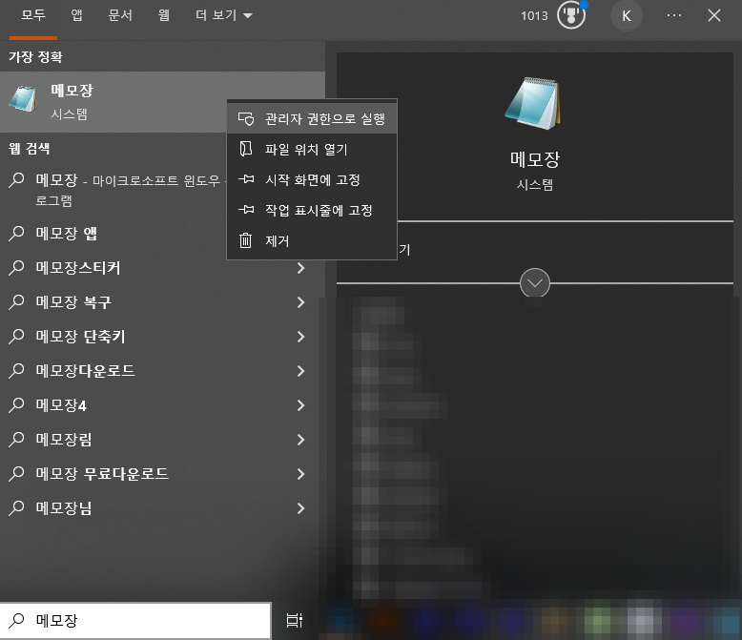The image size is (742, 640).
Task: Select 작업 표시줄에 고정
Action: coord(312,210)
